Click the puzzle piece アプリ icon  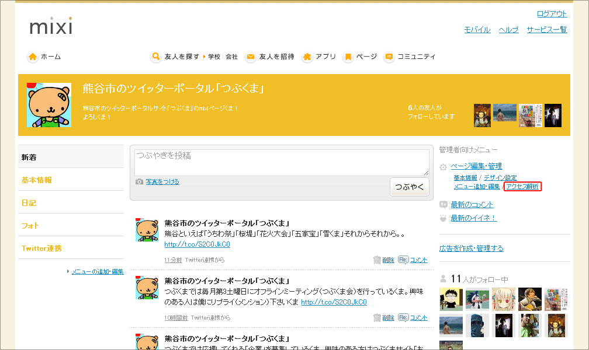tap(307, 57)
